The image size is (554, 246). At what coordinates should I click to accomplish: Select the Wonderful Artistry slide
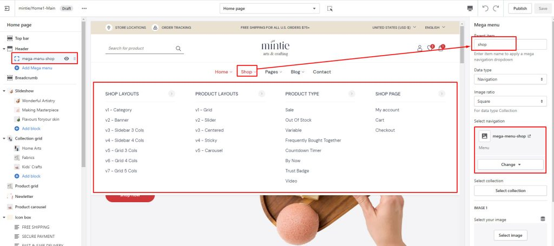click(x=38, y=101)
